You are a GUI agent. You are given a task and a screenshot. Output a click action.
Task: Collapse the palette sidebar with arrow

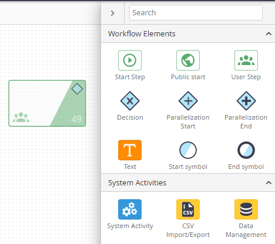tap(112, 13)
